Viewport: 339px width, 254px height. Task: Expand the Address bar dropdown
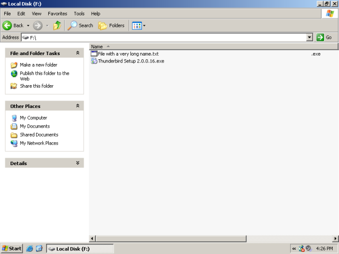tap(309, 38)
